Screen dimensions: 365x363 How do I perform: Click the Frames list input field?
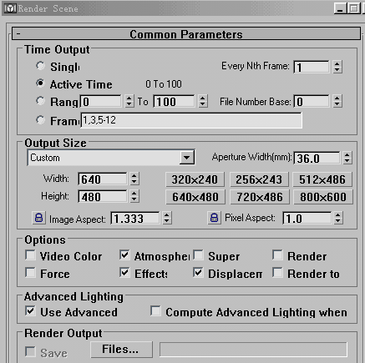[191, 120]
